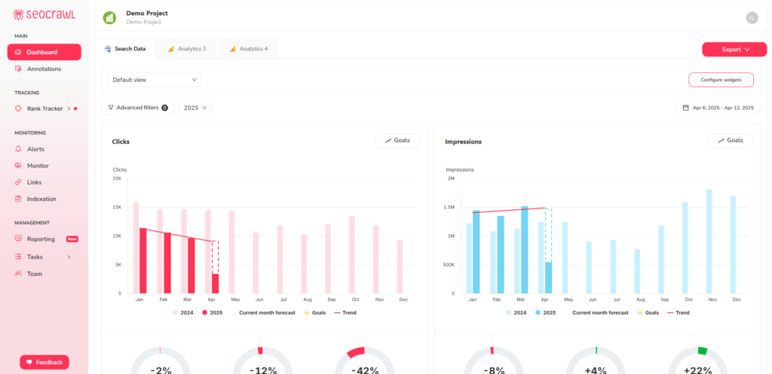Toggle 2024 legend in Impressions chart
Viewport: 772px width, 374px height.
516,312
